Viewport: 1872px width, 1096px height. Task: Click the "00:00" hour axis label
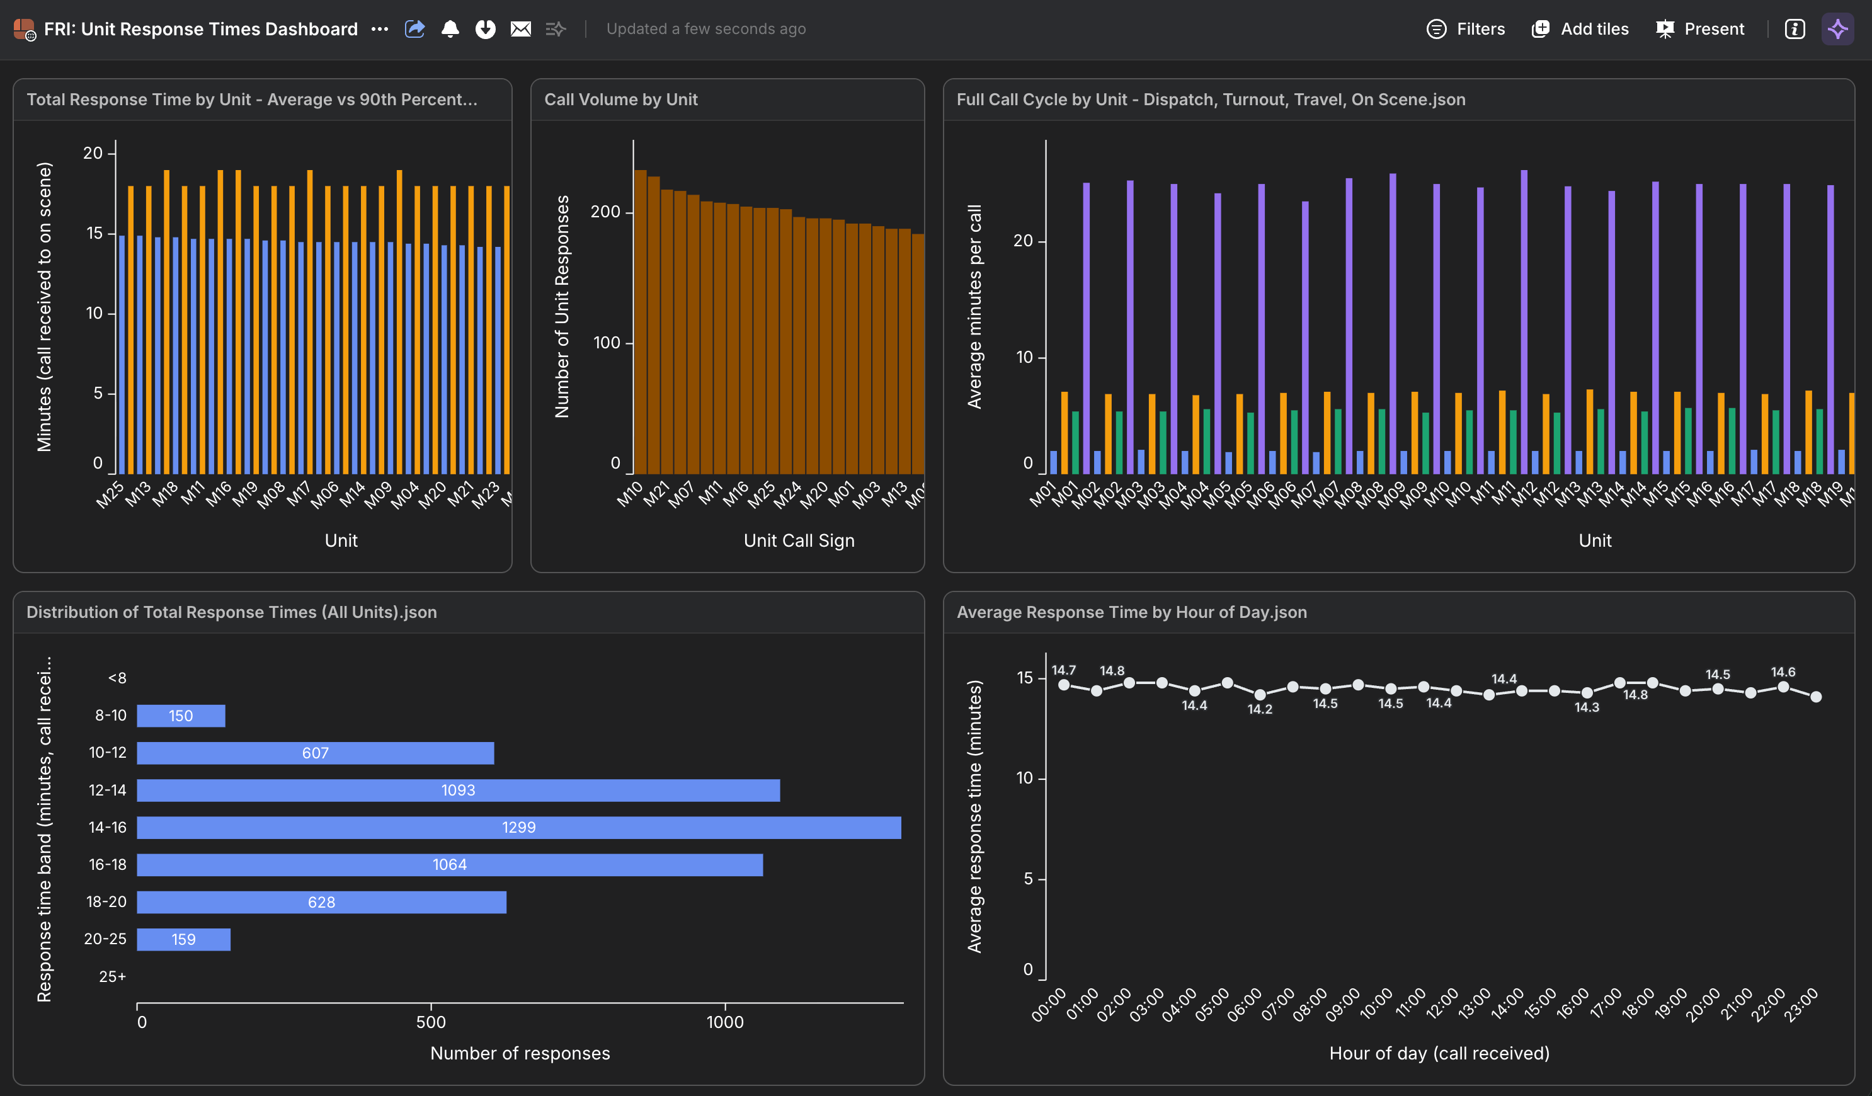(1049, 1005)
